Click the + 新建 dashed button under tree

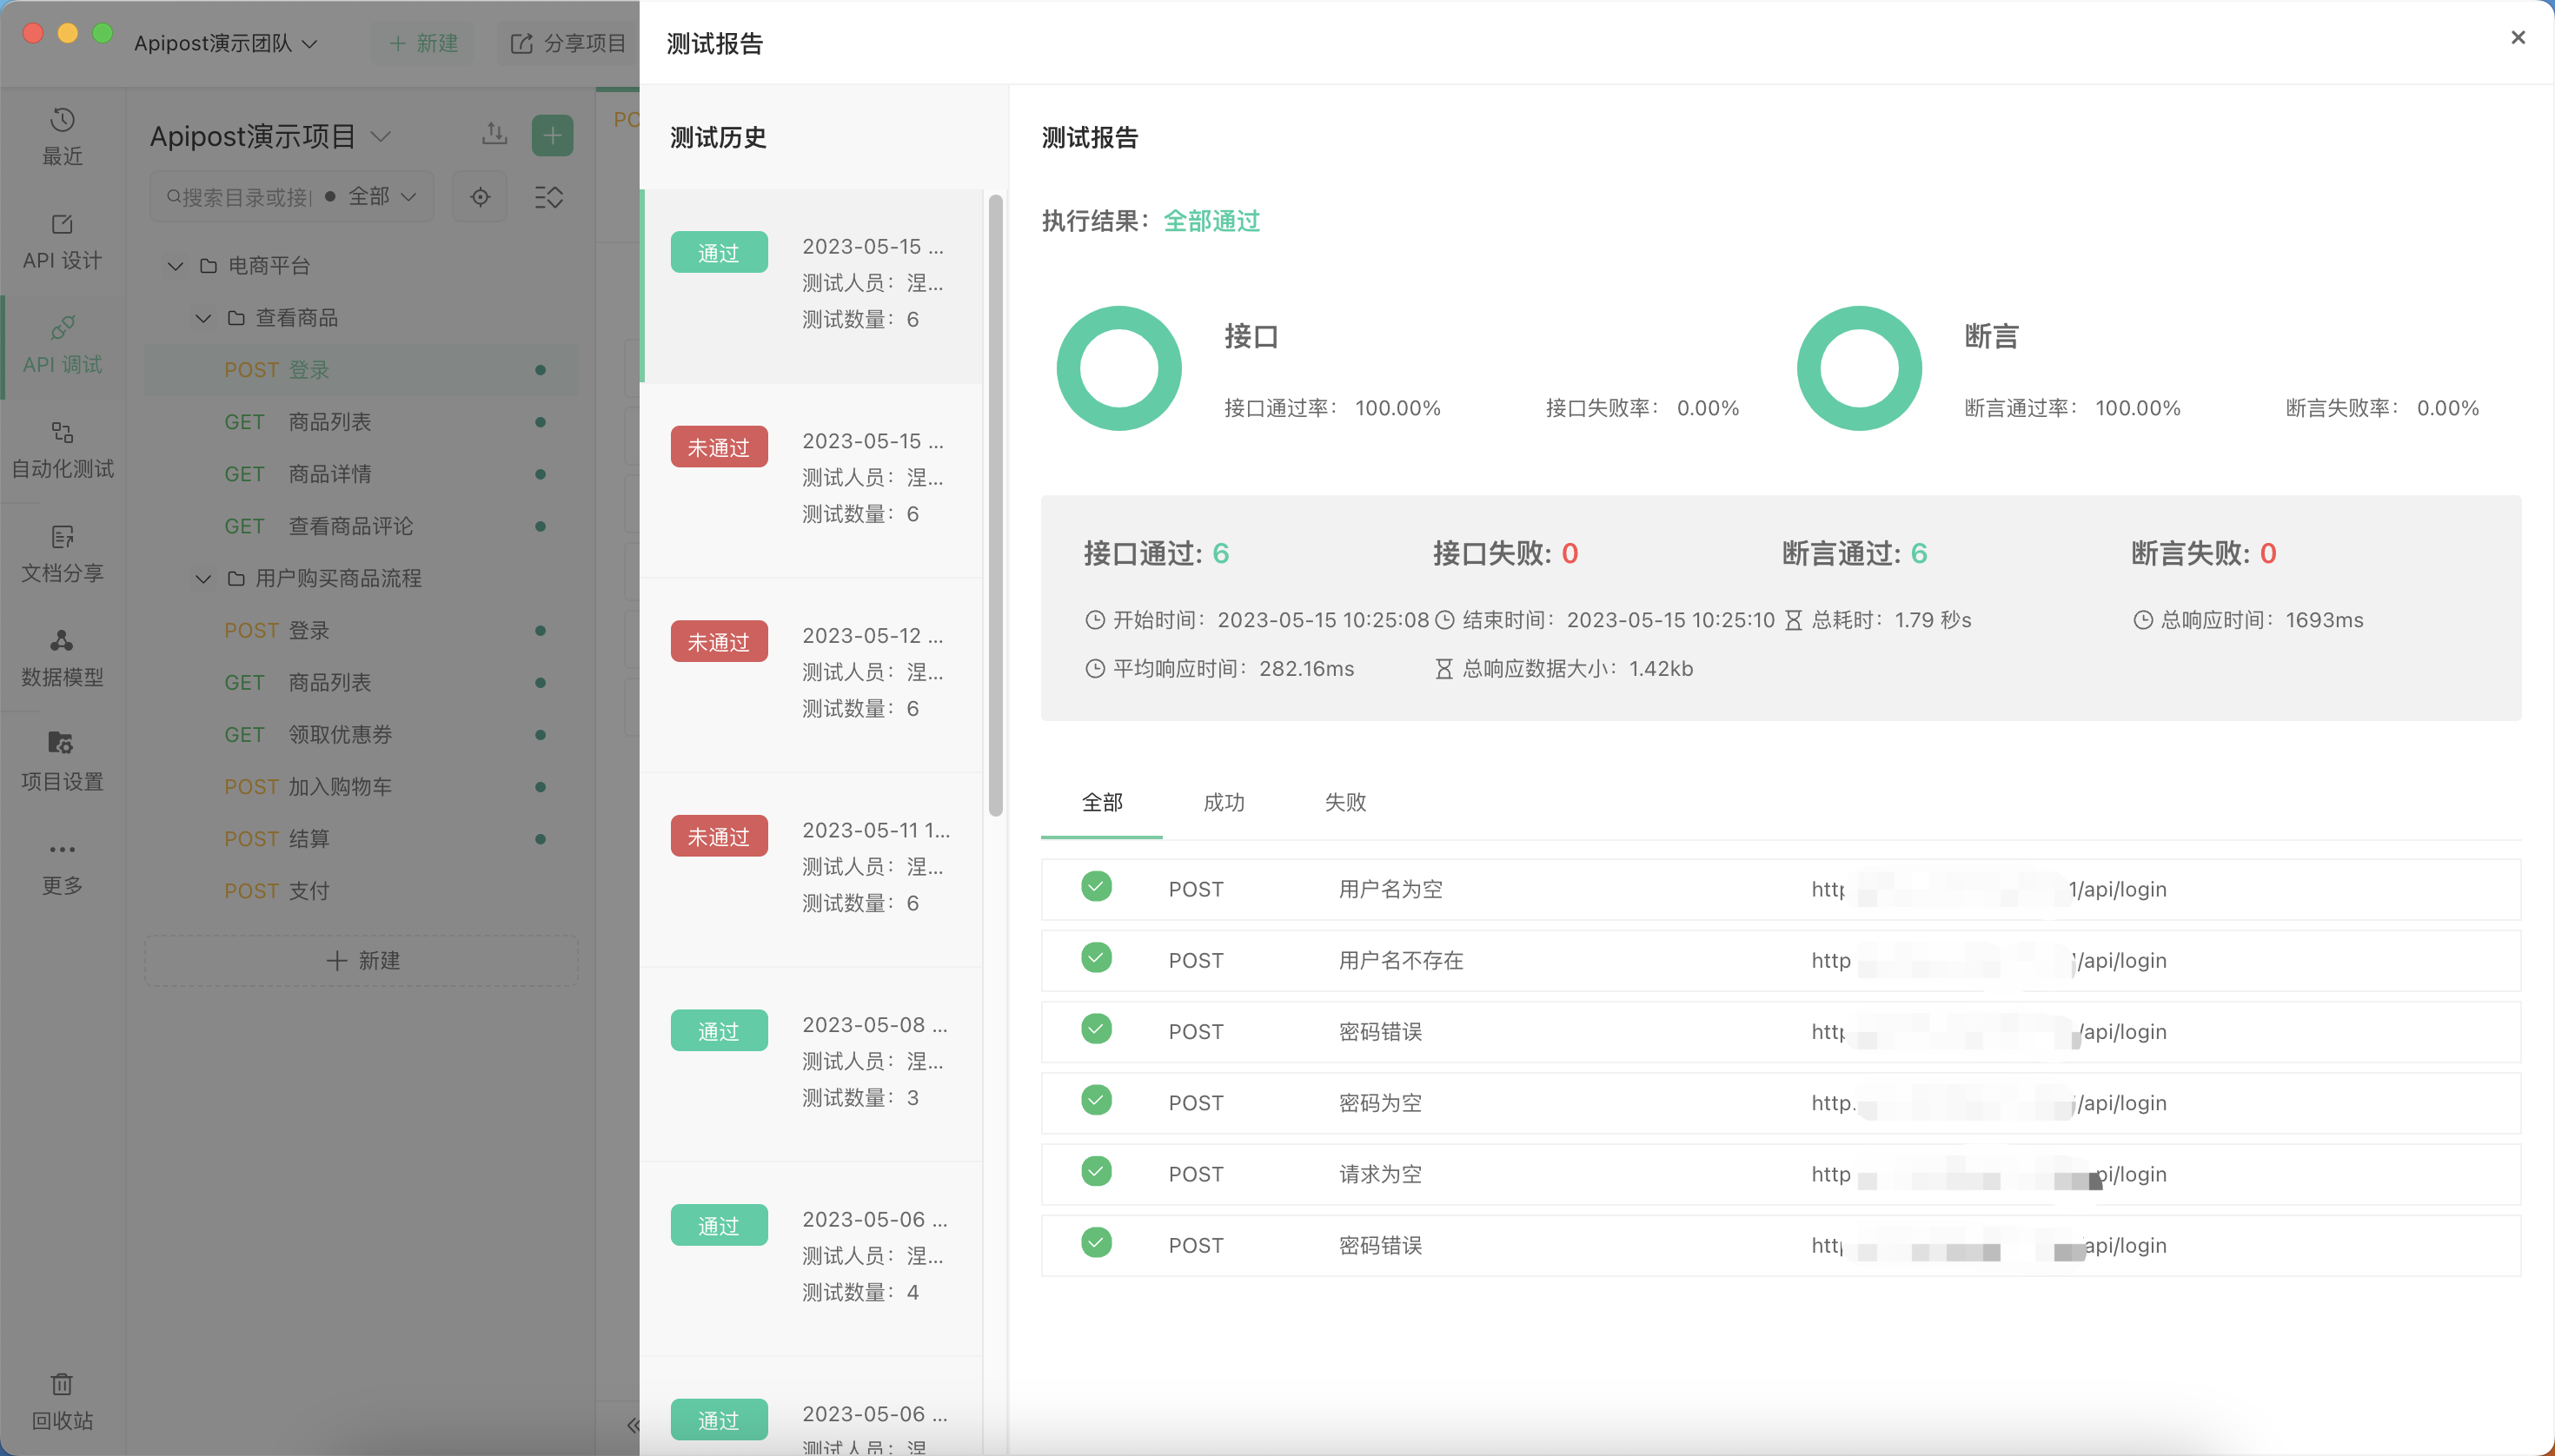(362, 961)
